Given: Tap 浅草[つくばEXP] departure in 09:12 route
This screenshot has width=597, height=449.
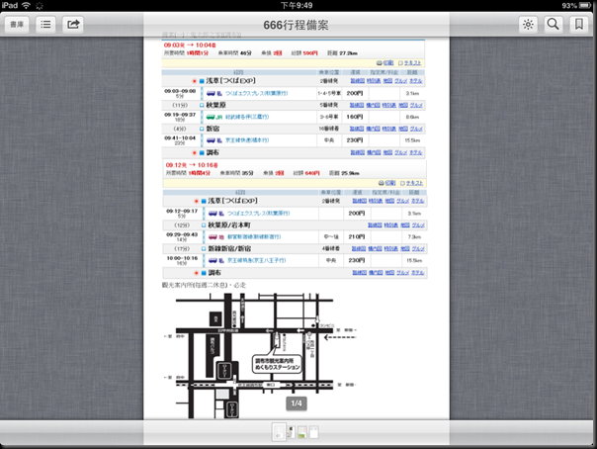Looking at the screenshot, I should pos(232,201).
